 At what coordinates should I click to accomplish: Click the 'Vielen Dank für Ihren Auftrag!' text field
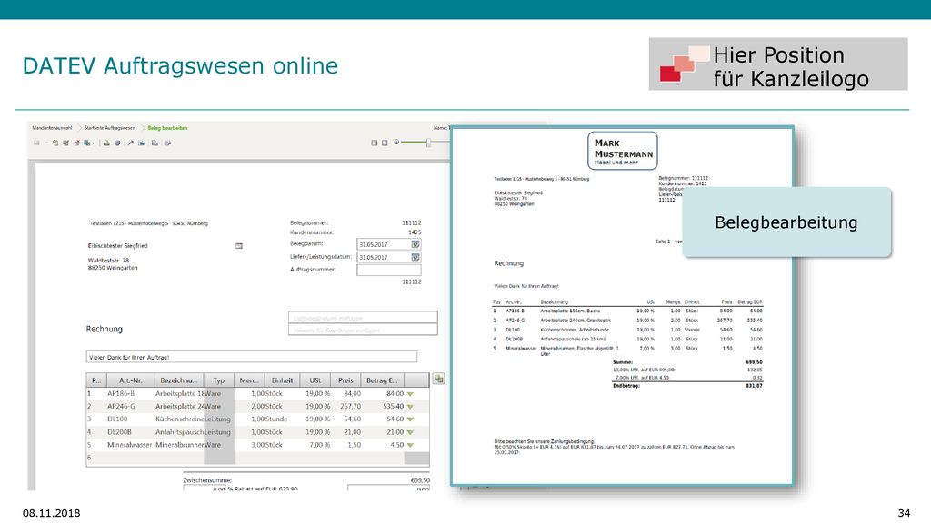coord(251,357)
